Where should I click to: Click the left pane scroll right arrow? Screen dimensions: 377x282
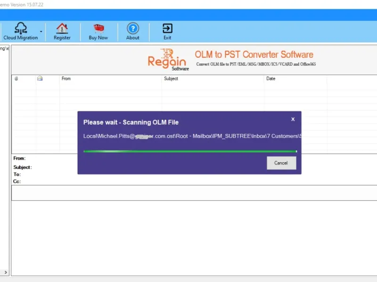pos(6,273)
